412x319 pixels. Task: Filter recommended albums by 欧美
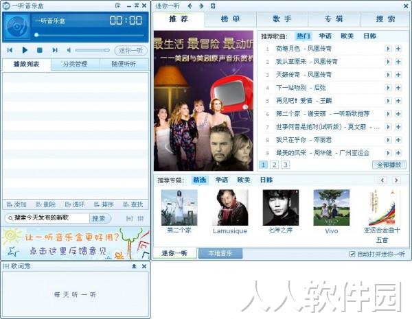pyautogui.click(x=244, y=180)
